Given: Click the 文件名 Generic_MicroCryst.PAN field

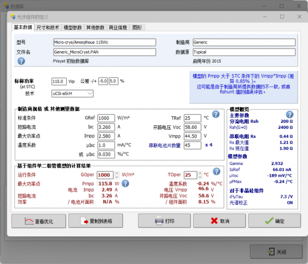Looking at the screenshot, I should coord(105,52).
